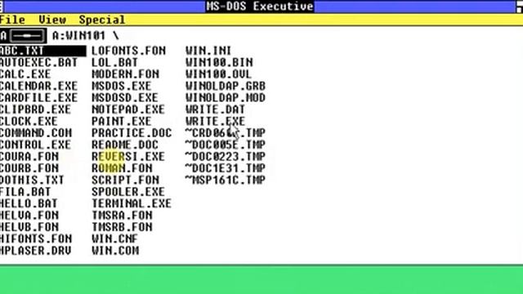Select CONTROL.EXE file
523x294 pixels.
click(35, 145)
